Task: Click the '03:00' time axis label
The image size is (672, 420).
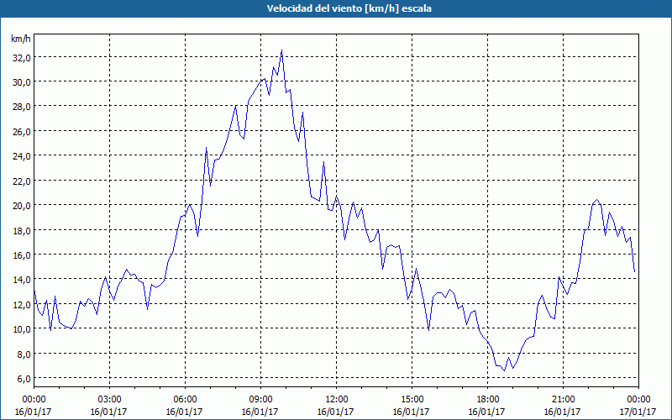Action: (x=109, y=400)
